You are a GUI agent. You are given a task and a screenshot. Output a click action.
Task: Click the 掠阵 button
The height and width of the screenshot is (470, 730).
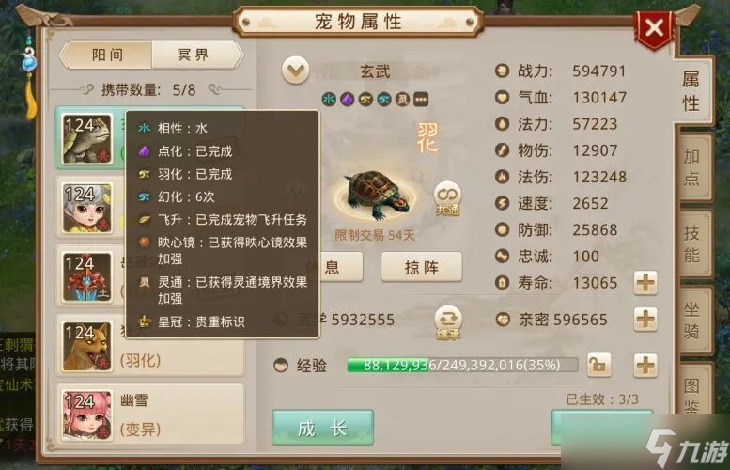pos(421,267)
